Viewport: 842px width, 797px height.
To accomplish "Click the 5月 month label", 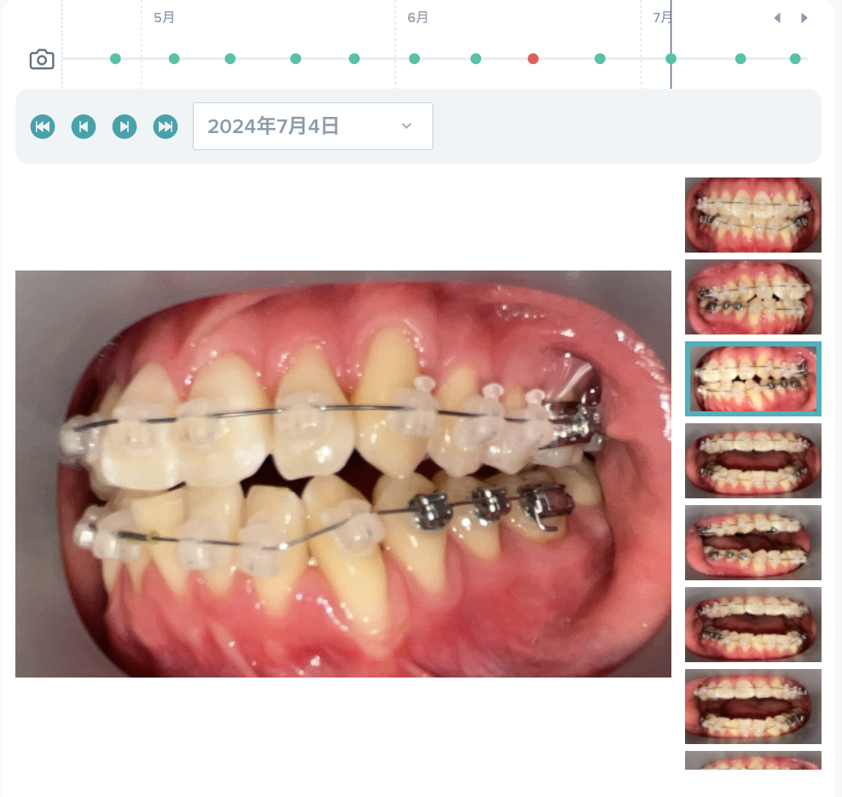I will pos(165,18).
